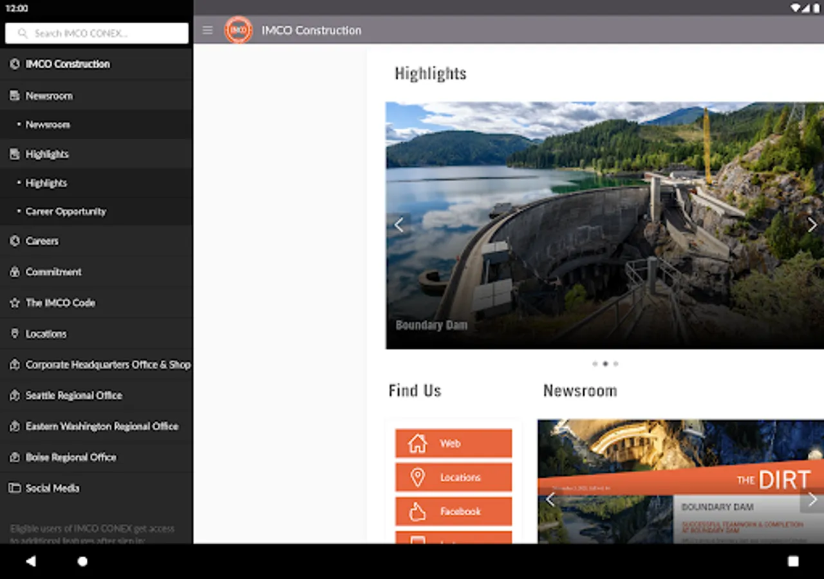Open the Newsroom sub-item in sidebar
Image resolution: width=824 pixels, height=579 pixels.
point(97,125)
